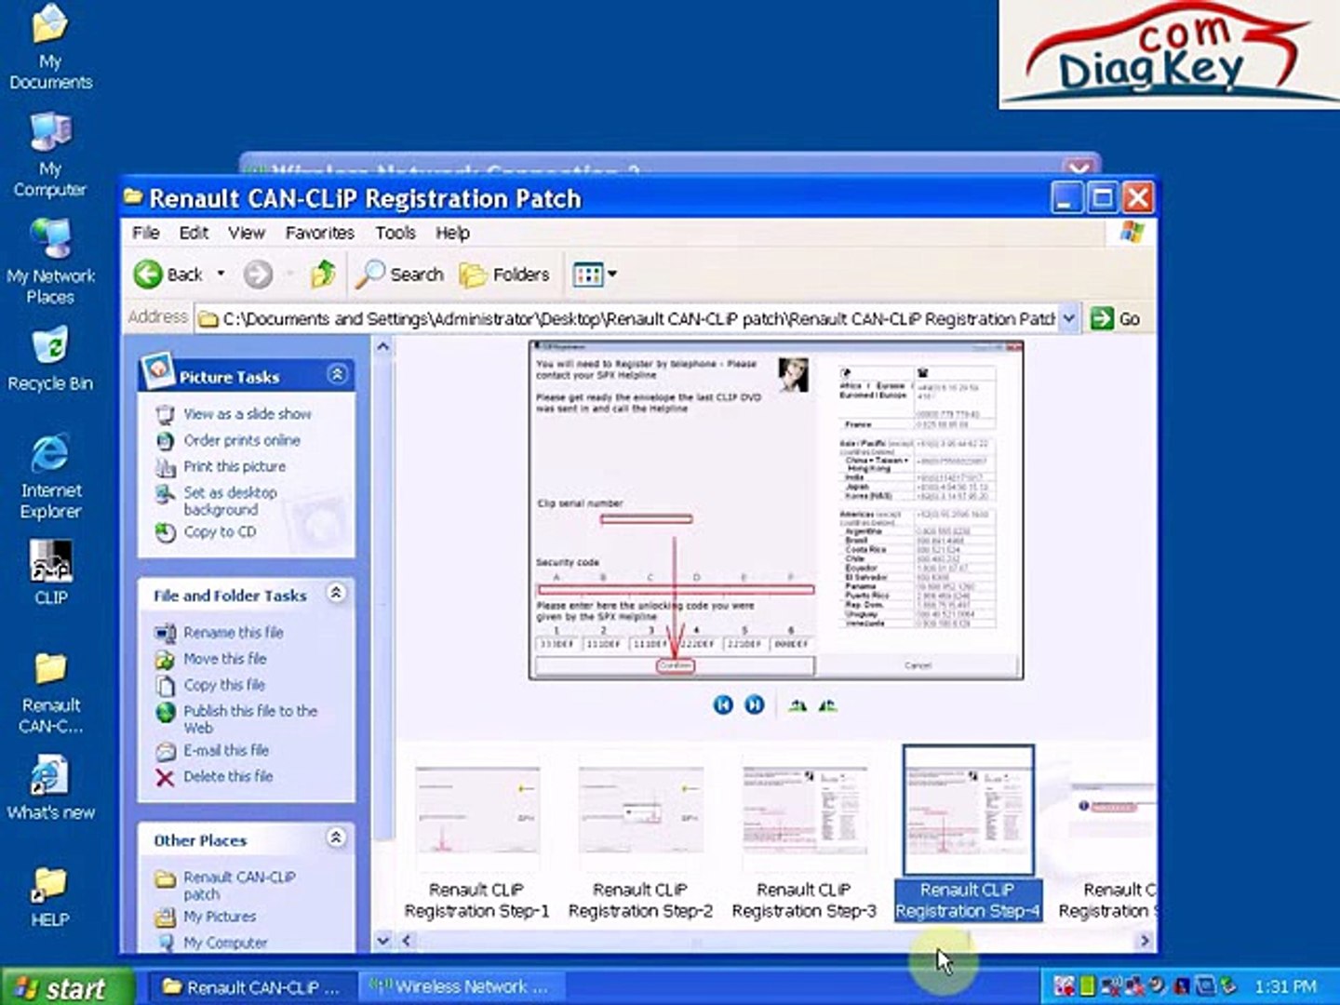
Task: Open My Documents desktop icon
Action: click(x=50, y=47)
